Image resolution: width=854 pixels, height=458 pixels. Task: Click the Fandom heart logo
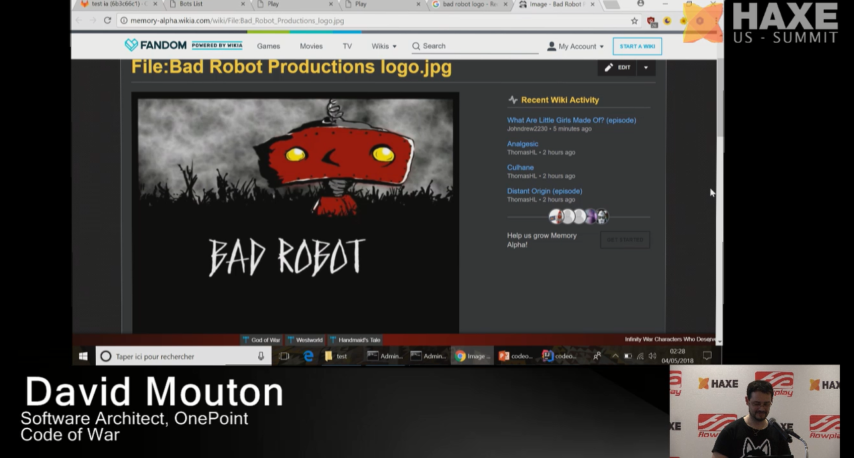click(131, 46)
